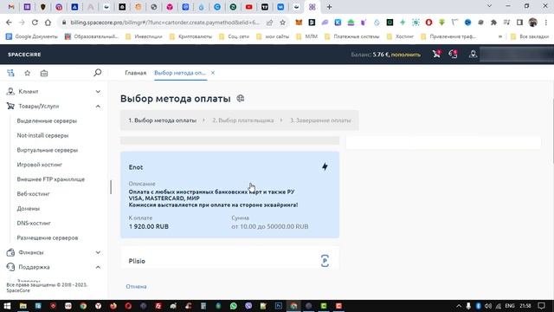Open the Хостинг bookmarks folder
The height and width of the screenshot is (312, 554).
click(x=400, y=36)
